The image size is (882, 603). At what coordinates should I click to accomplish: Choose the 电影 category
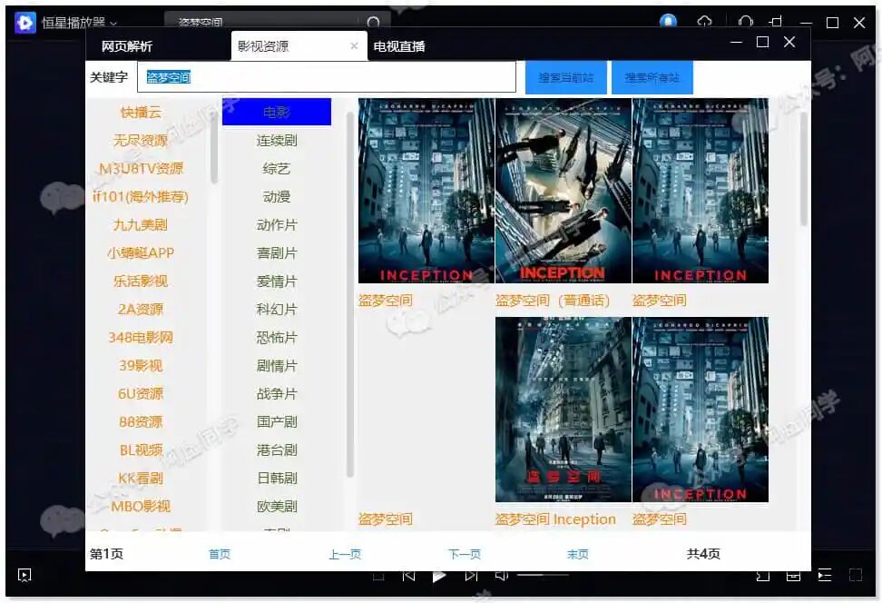(x=277, y=112)
